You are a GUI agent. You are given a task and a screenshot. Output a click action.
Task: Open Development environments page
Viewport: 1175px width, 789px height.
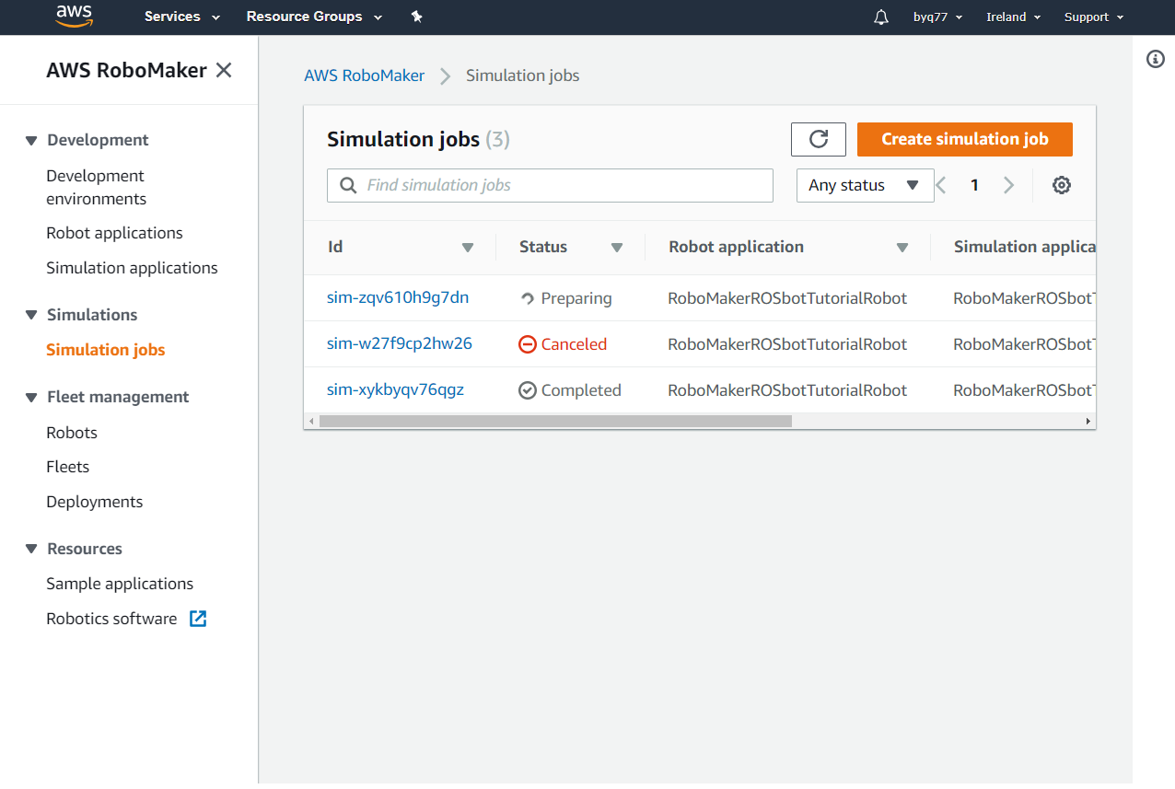click(x=96, y=187)
